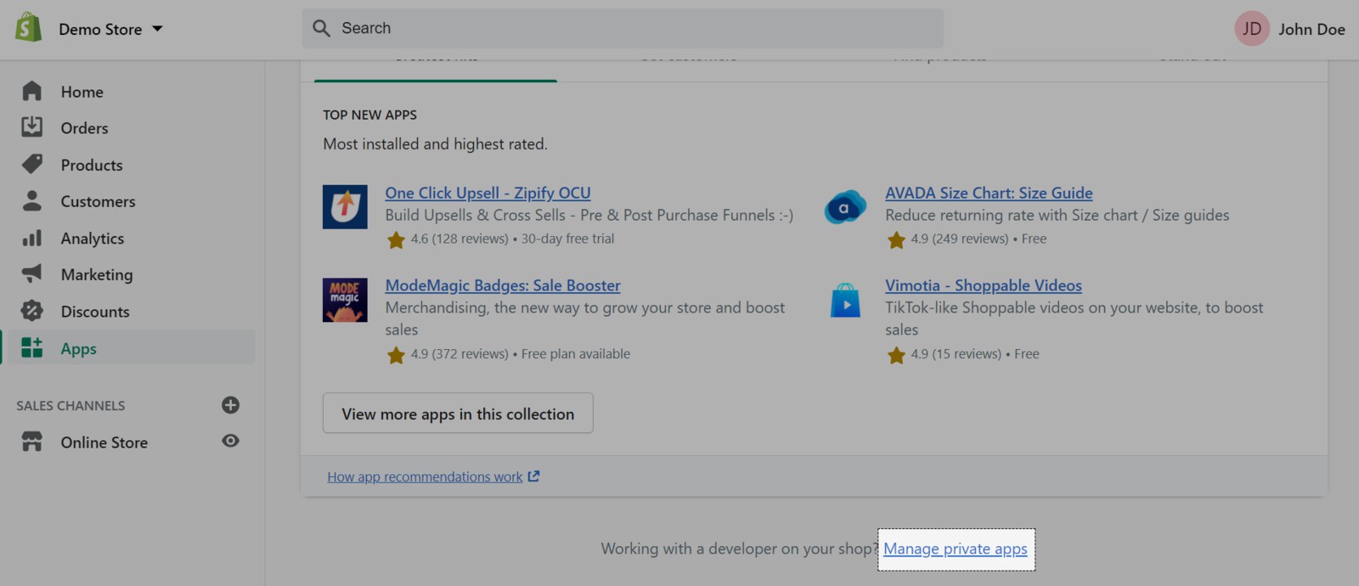This screenshot has width=1359, height=586.
Task: Click the Marketing megaphone icon
Action: tap(32, 273)
